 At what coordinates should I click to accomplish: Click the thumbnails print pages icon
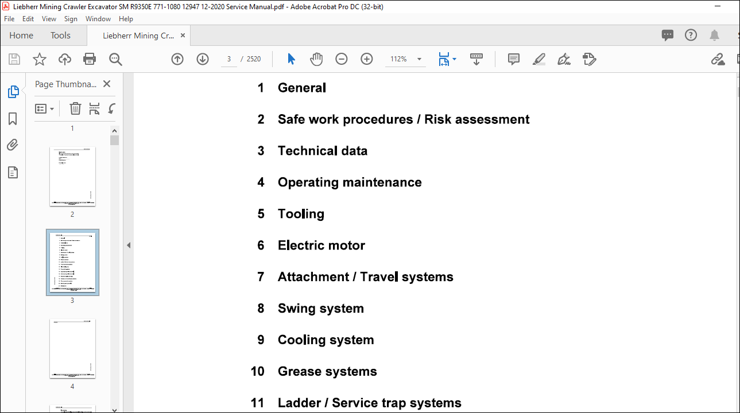pyautogui.click(x=95, y=108)
